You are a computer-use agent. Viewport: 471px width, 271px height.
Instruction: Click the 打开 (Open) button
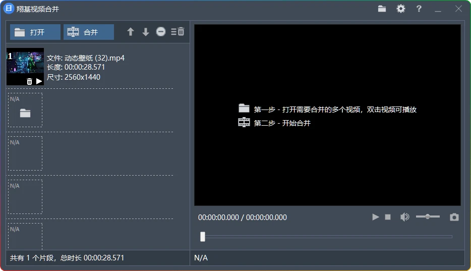tap(35, 32)
